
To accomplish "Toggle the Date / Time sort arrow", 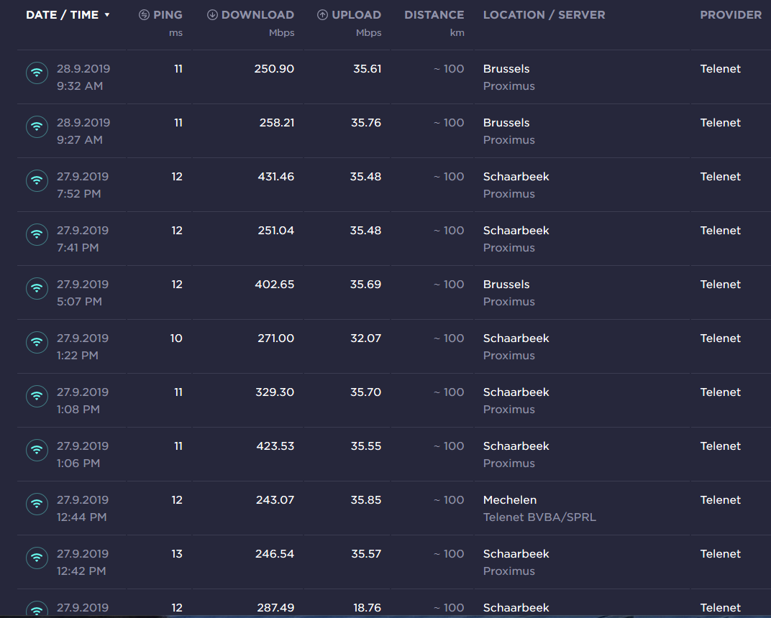I will point(107,15).
